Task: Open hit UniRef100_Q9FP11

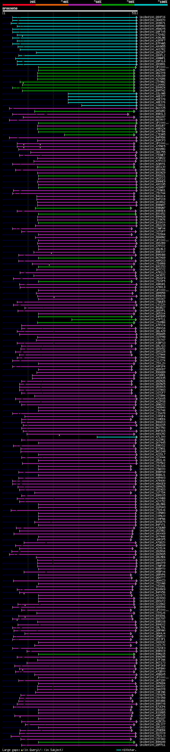Action: click(152, 745)
